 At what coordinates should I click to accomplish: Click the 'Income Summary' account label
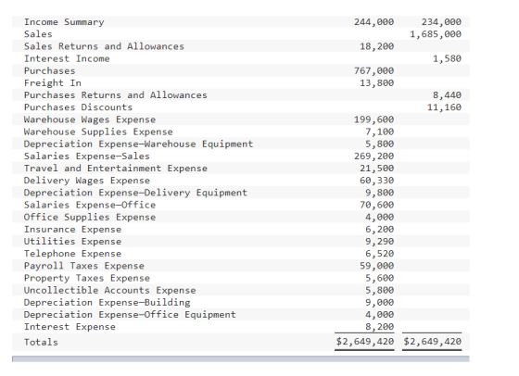(64, 22)
